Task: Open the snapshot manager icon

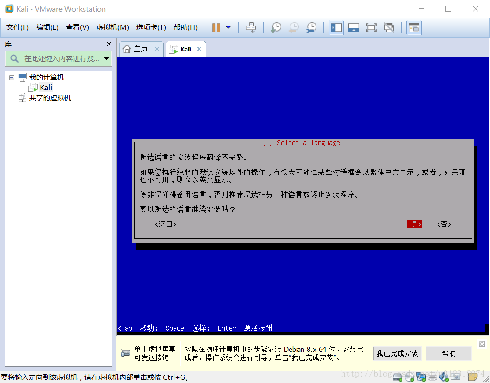Action: pyautogui.click(x=311, y=27)
